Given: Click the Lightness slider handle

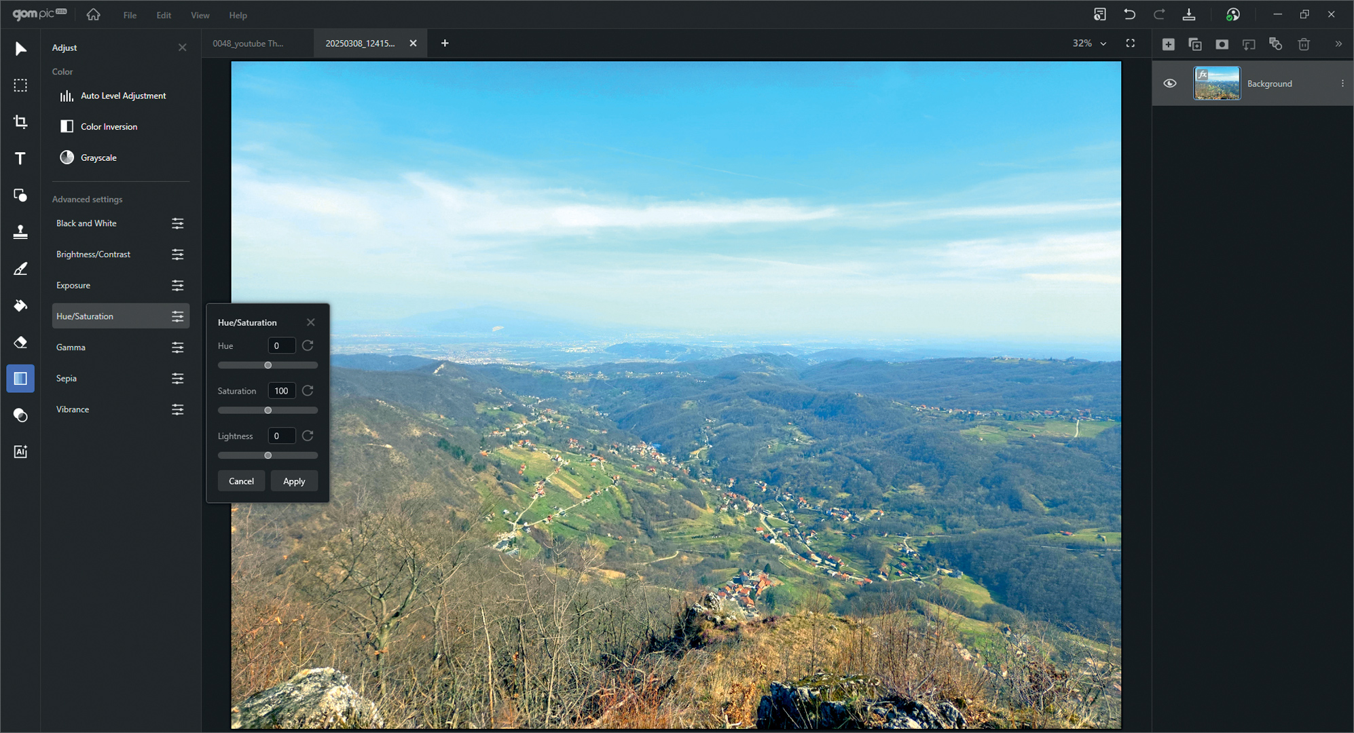Looking at the screenshot, I should [x=268, y=455].
